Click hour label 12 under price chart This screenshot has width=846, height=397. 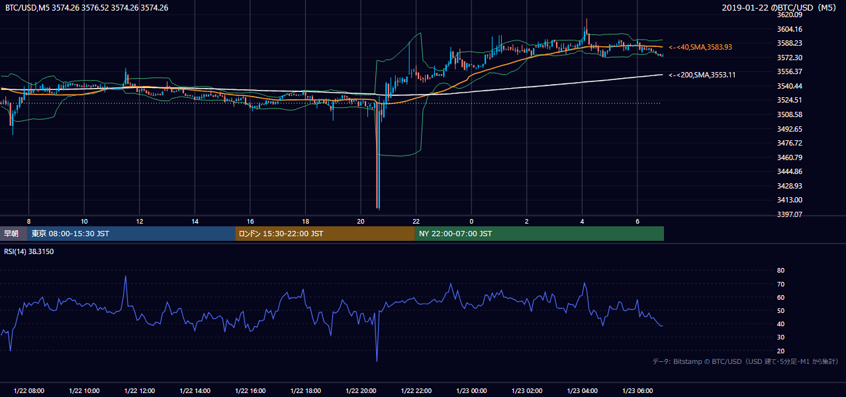click(x=140, y=221)
